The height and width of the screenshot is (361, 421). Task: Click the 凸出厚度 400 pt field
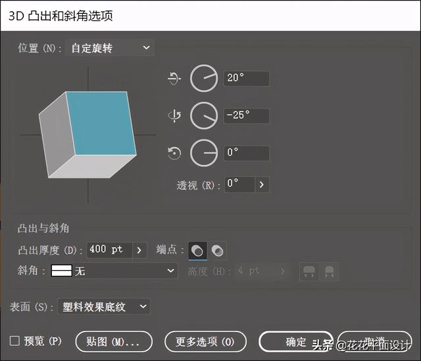coord(109,250)
